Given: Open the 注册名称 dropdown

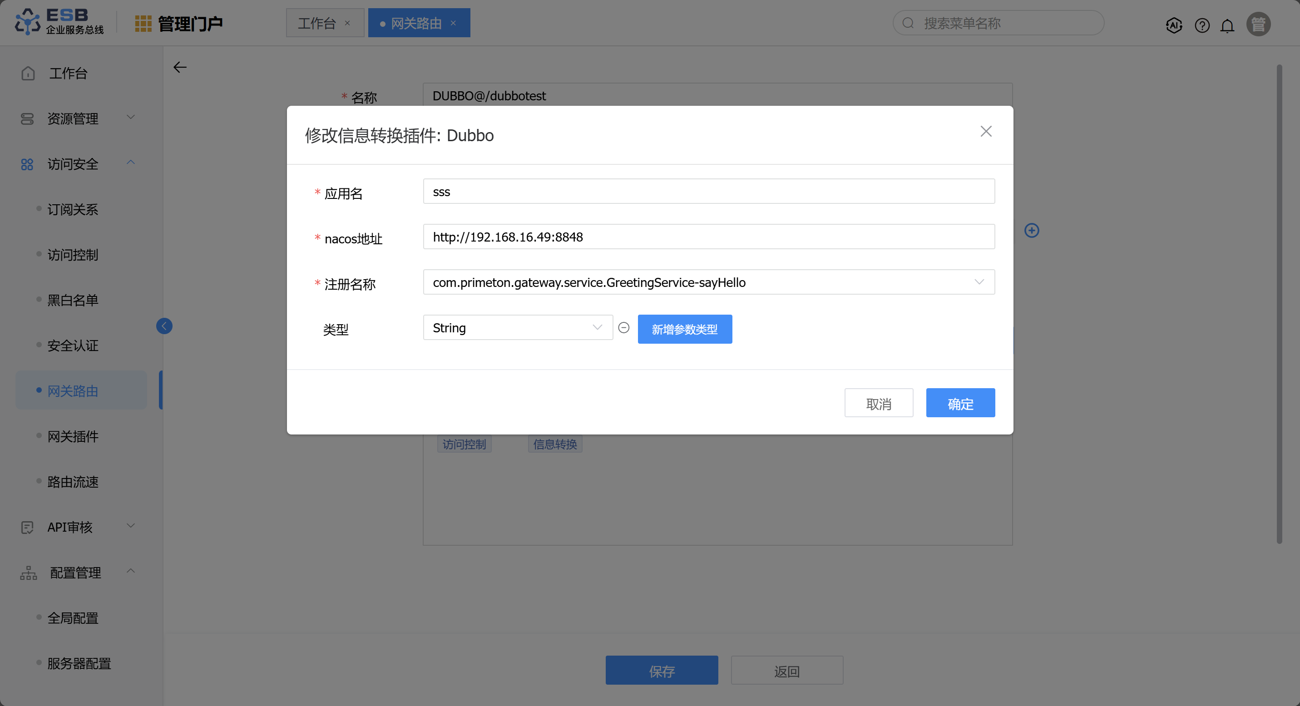Looking at the screenshot, I should click(x=708, y=282).
